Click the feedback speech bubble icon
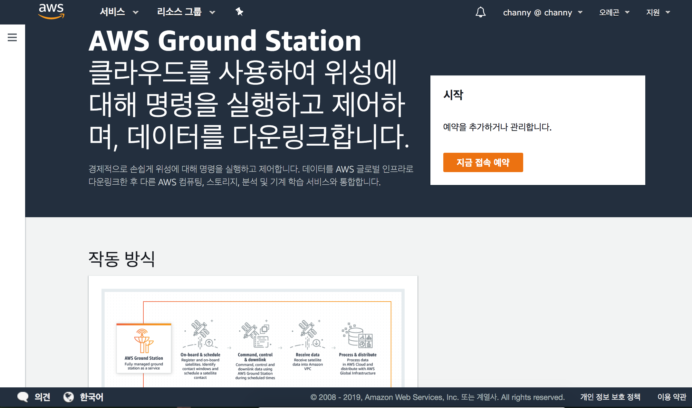 pos(23,397)
